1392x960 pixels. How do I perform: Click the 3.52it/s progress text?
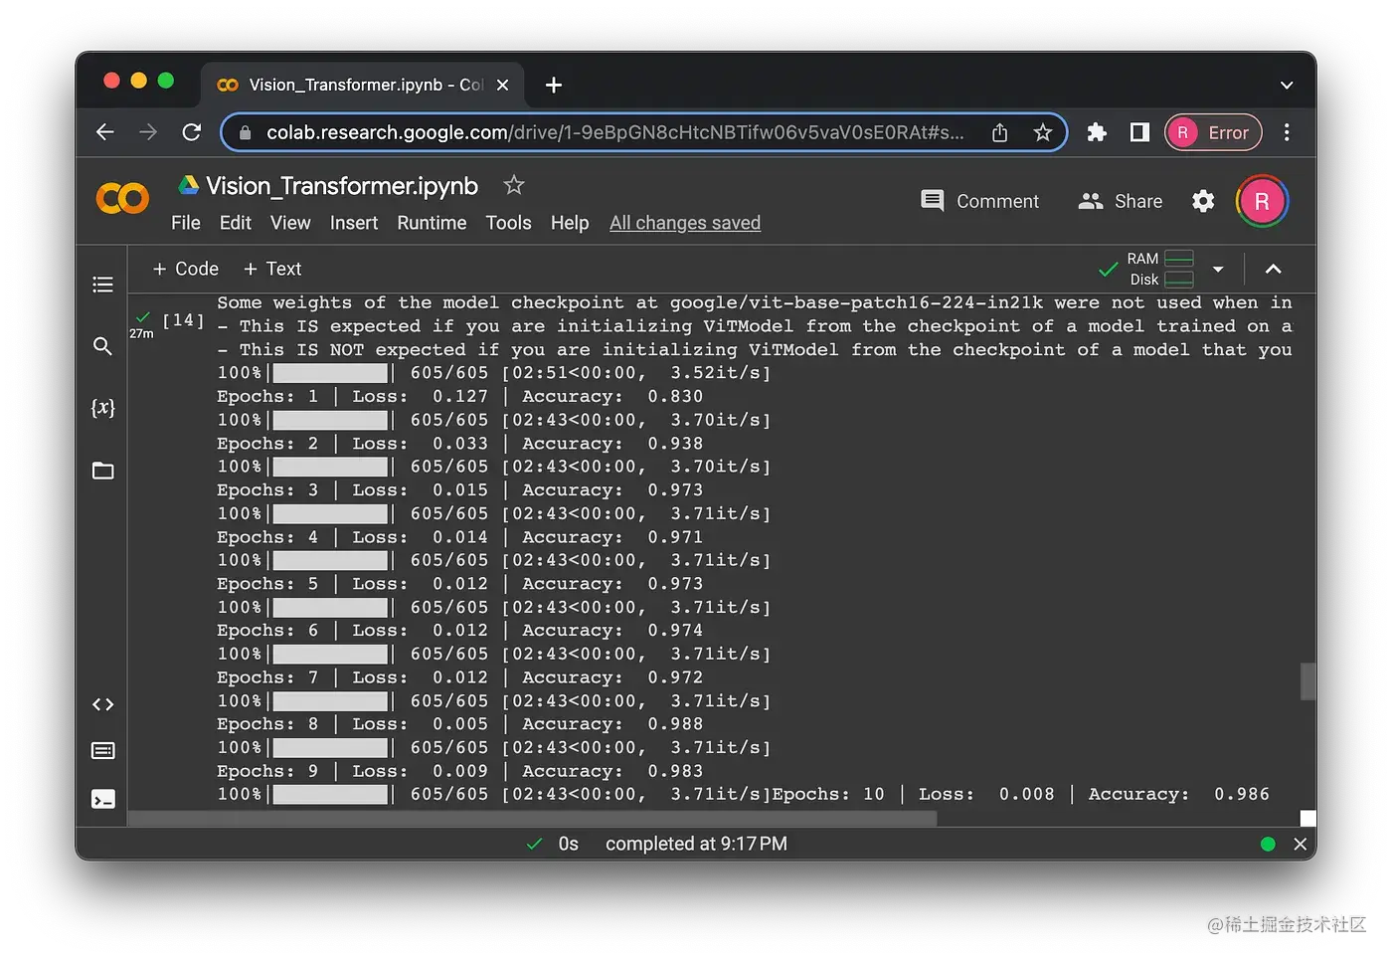[x=720, y=373]
